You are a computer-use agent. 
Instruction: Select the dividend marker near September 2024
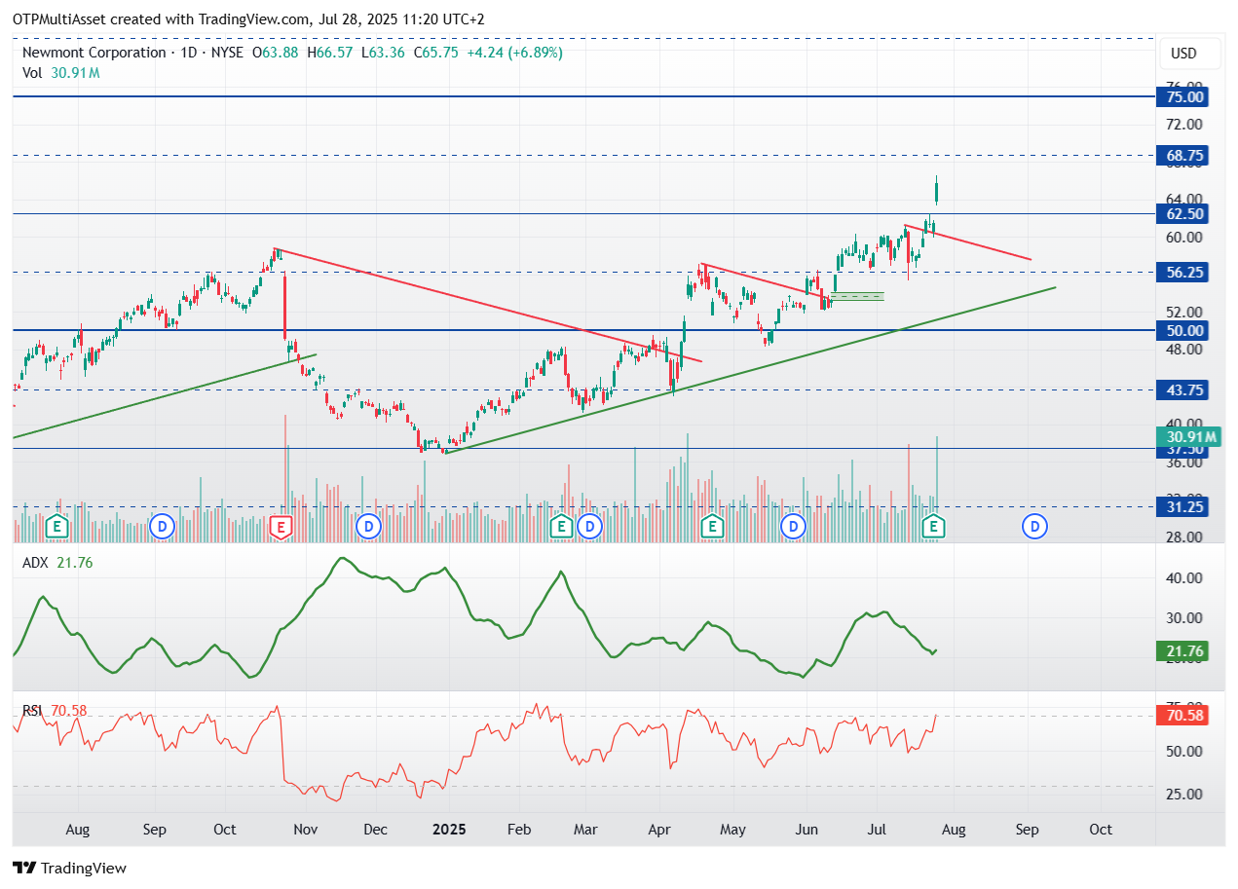(x=163, y=527)
